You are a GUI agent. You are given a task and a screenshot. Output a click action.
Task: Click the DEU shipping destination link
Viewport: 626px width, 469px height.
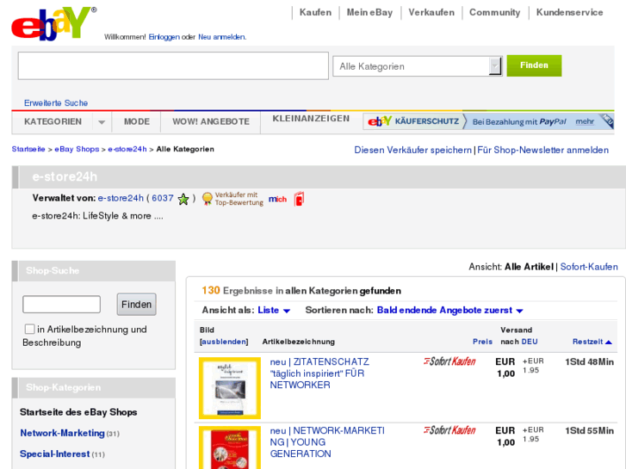pyautogui.click(x=530, y=342)
